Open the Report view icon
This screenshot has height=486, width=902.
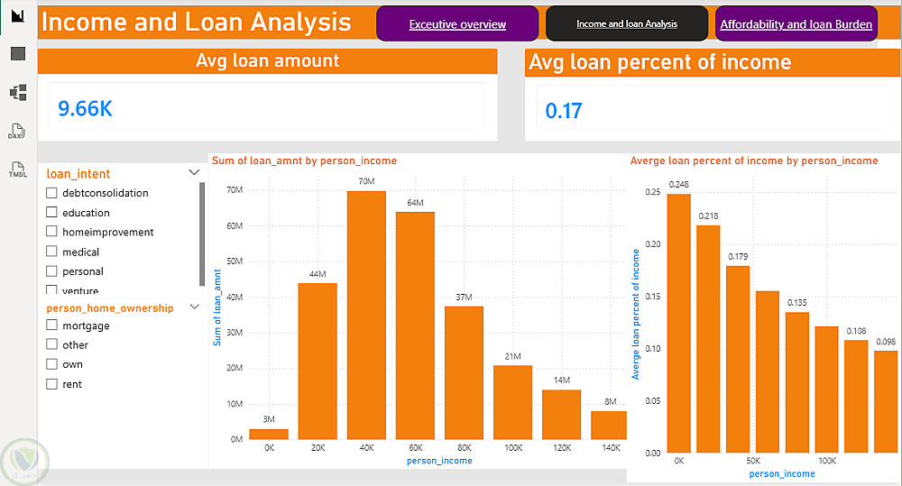(x=18, y=15)
